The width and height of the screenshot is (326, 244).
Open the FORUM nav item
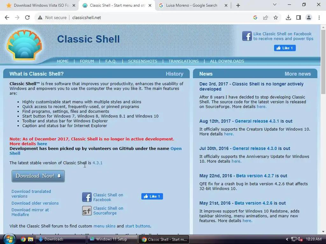[x=87, y=61]
